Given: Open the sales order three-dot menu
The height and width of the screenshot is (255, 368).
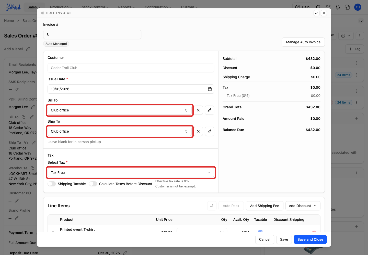Looking at the screenshot, I should click(x=360, y=36).
